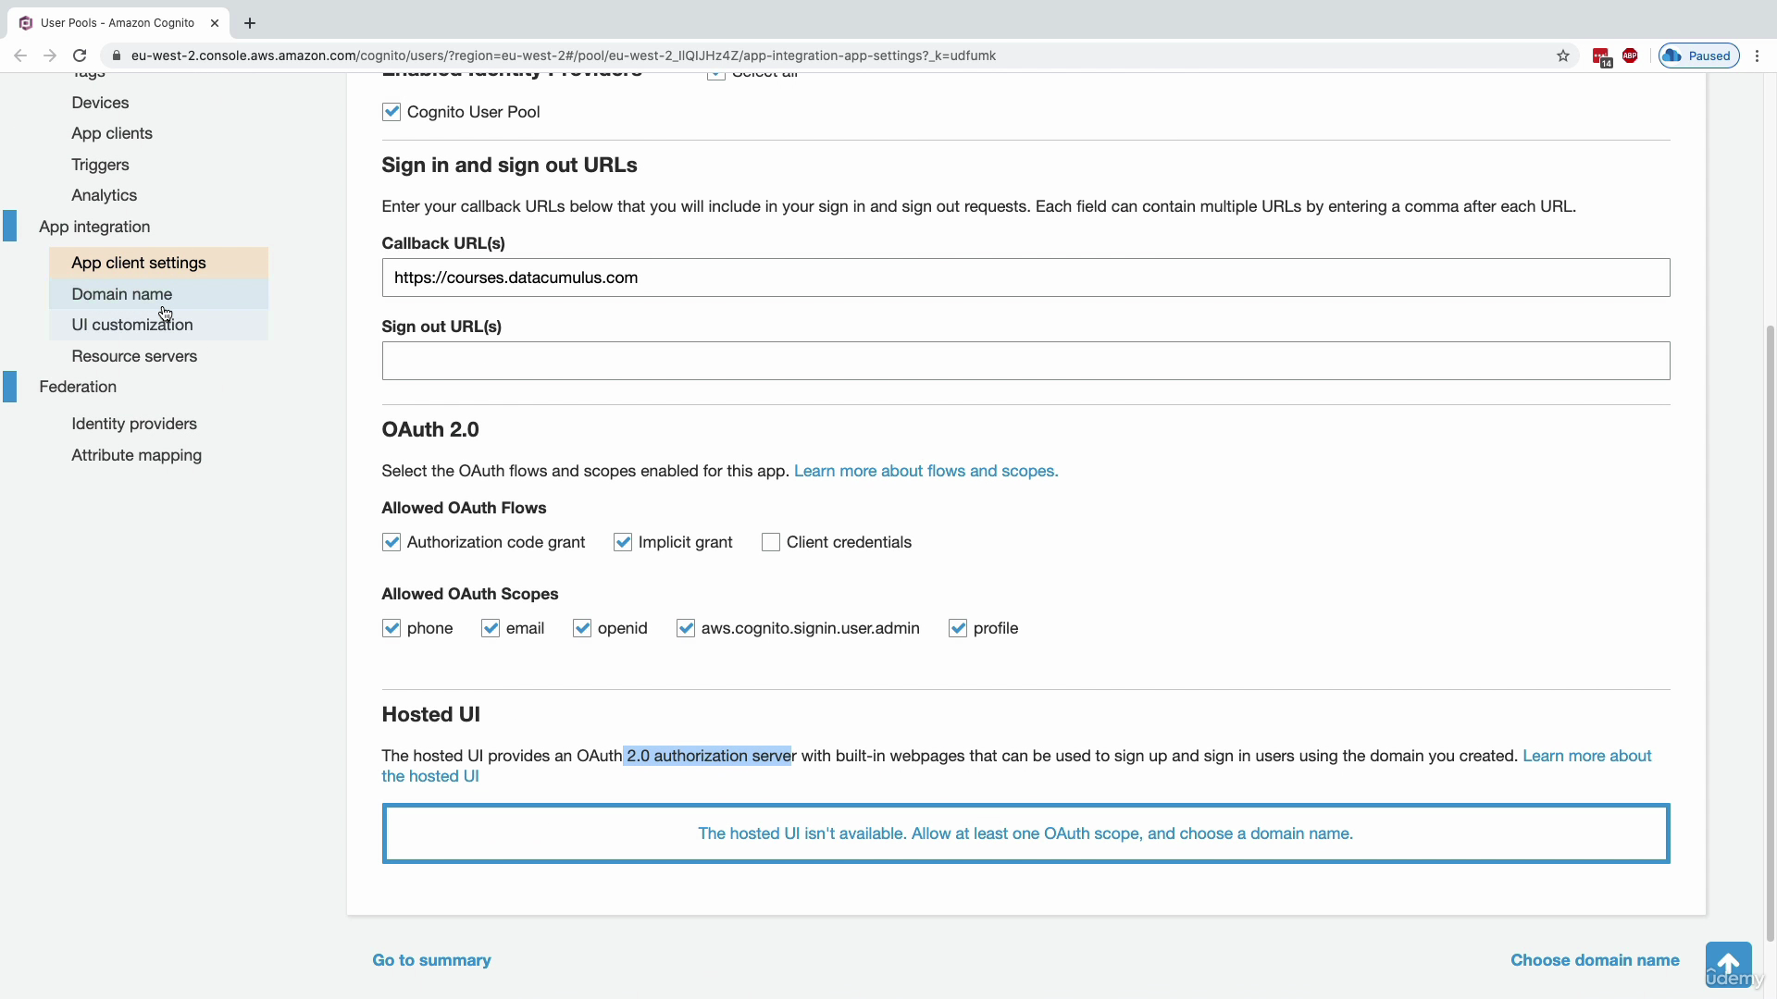Open Resource servers in the sidebar
This screenshot has width=1777, height=999.
click(134, 356)
